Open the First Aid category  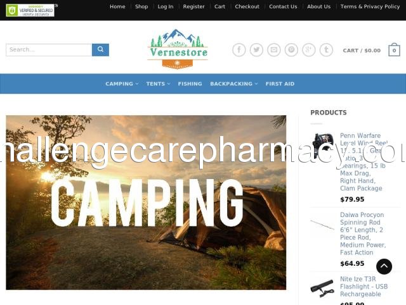point(280,84)
